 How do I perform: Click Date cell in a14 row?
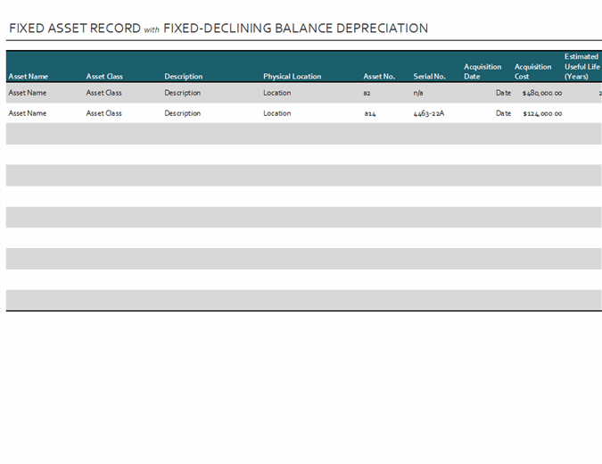pyautogui.click(x=503, y=113)
